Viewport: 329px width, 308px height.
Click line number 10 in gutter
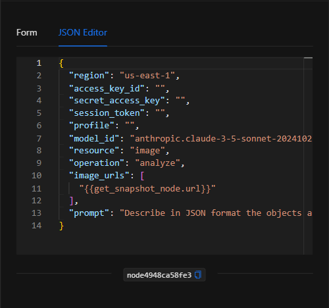click(x=37, y=176)
